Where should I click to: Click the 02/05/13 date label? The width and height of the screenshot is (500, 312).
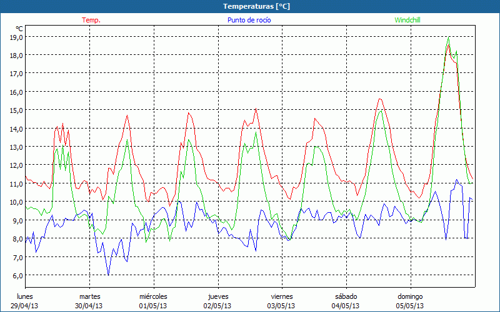tap(217, 306)
